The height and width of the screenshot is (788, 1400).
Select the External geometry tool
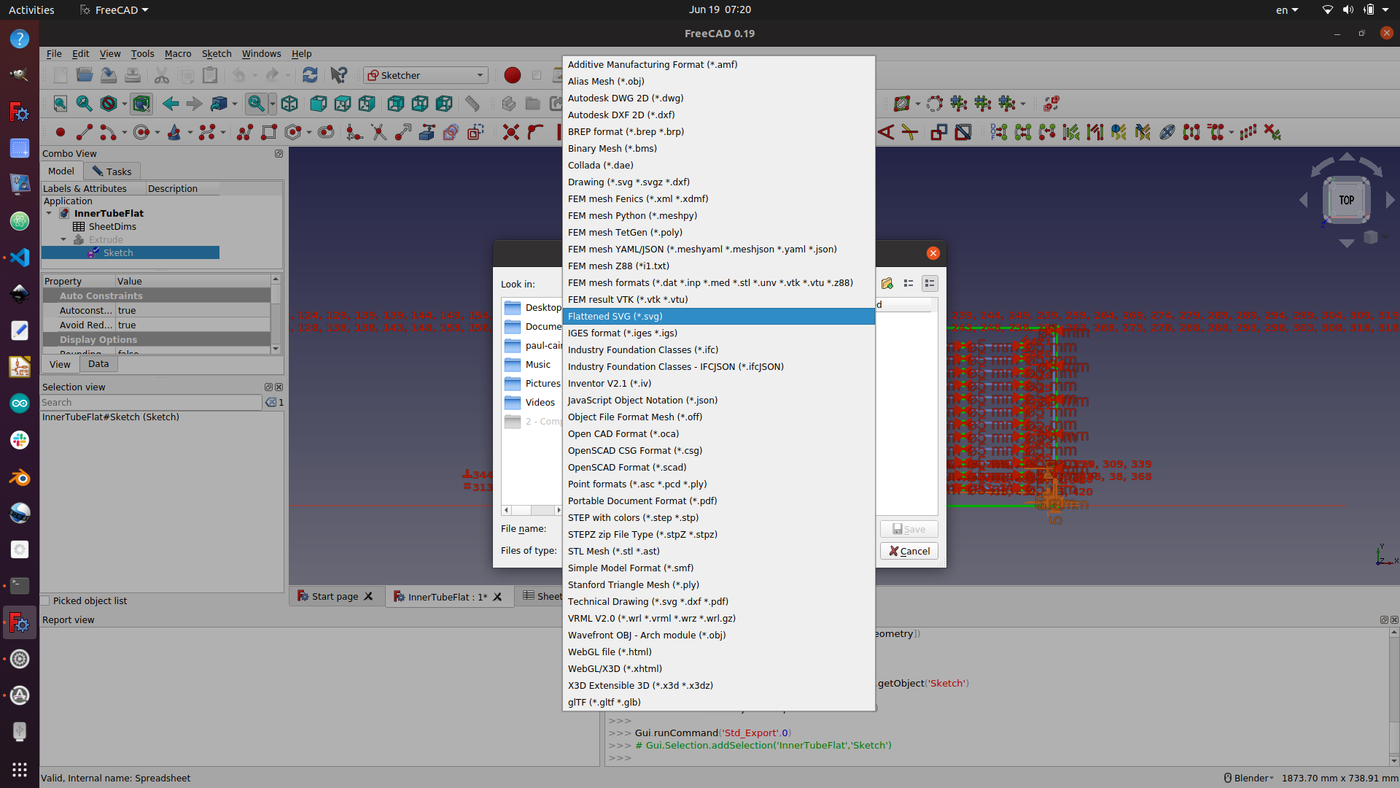pos(427,132)
